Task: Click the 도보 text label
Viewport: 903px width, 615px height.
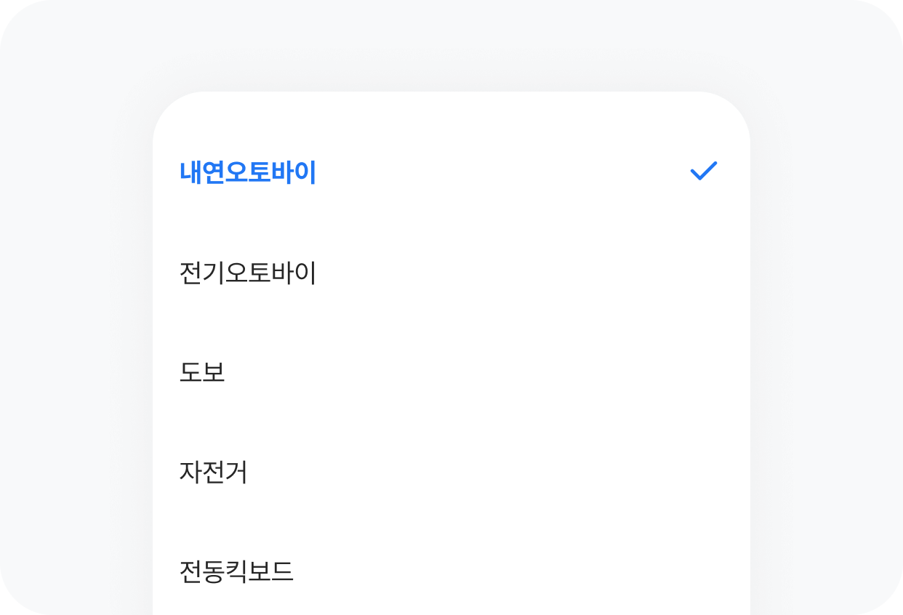Action: pos(202,373)
